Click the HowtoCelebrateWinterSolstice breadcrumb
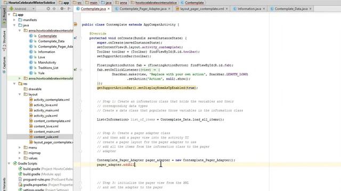 coord(30,3)
